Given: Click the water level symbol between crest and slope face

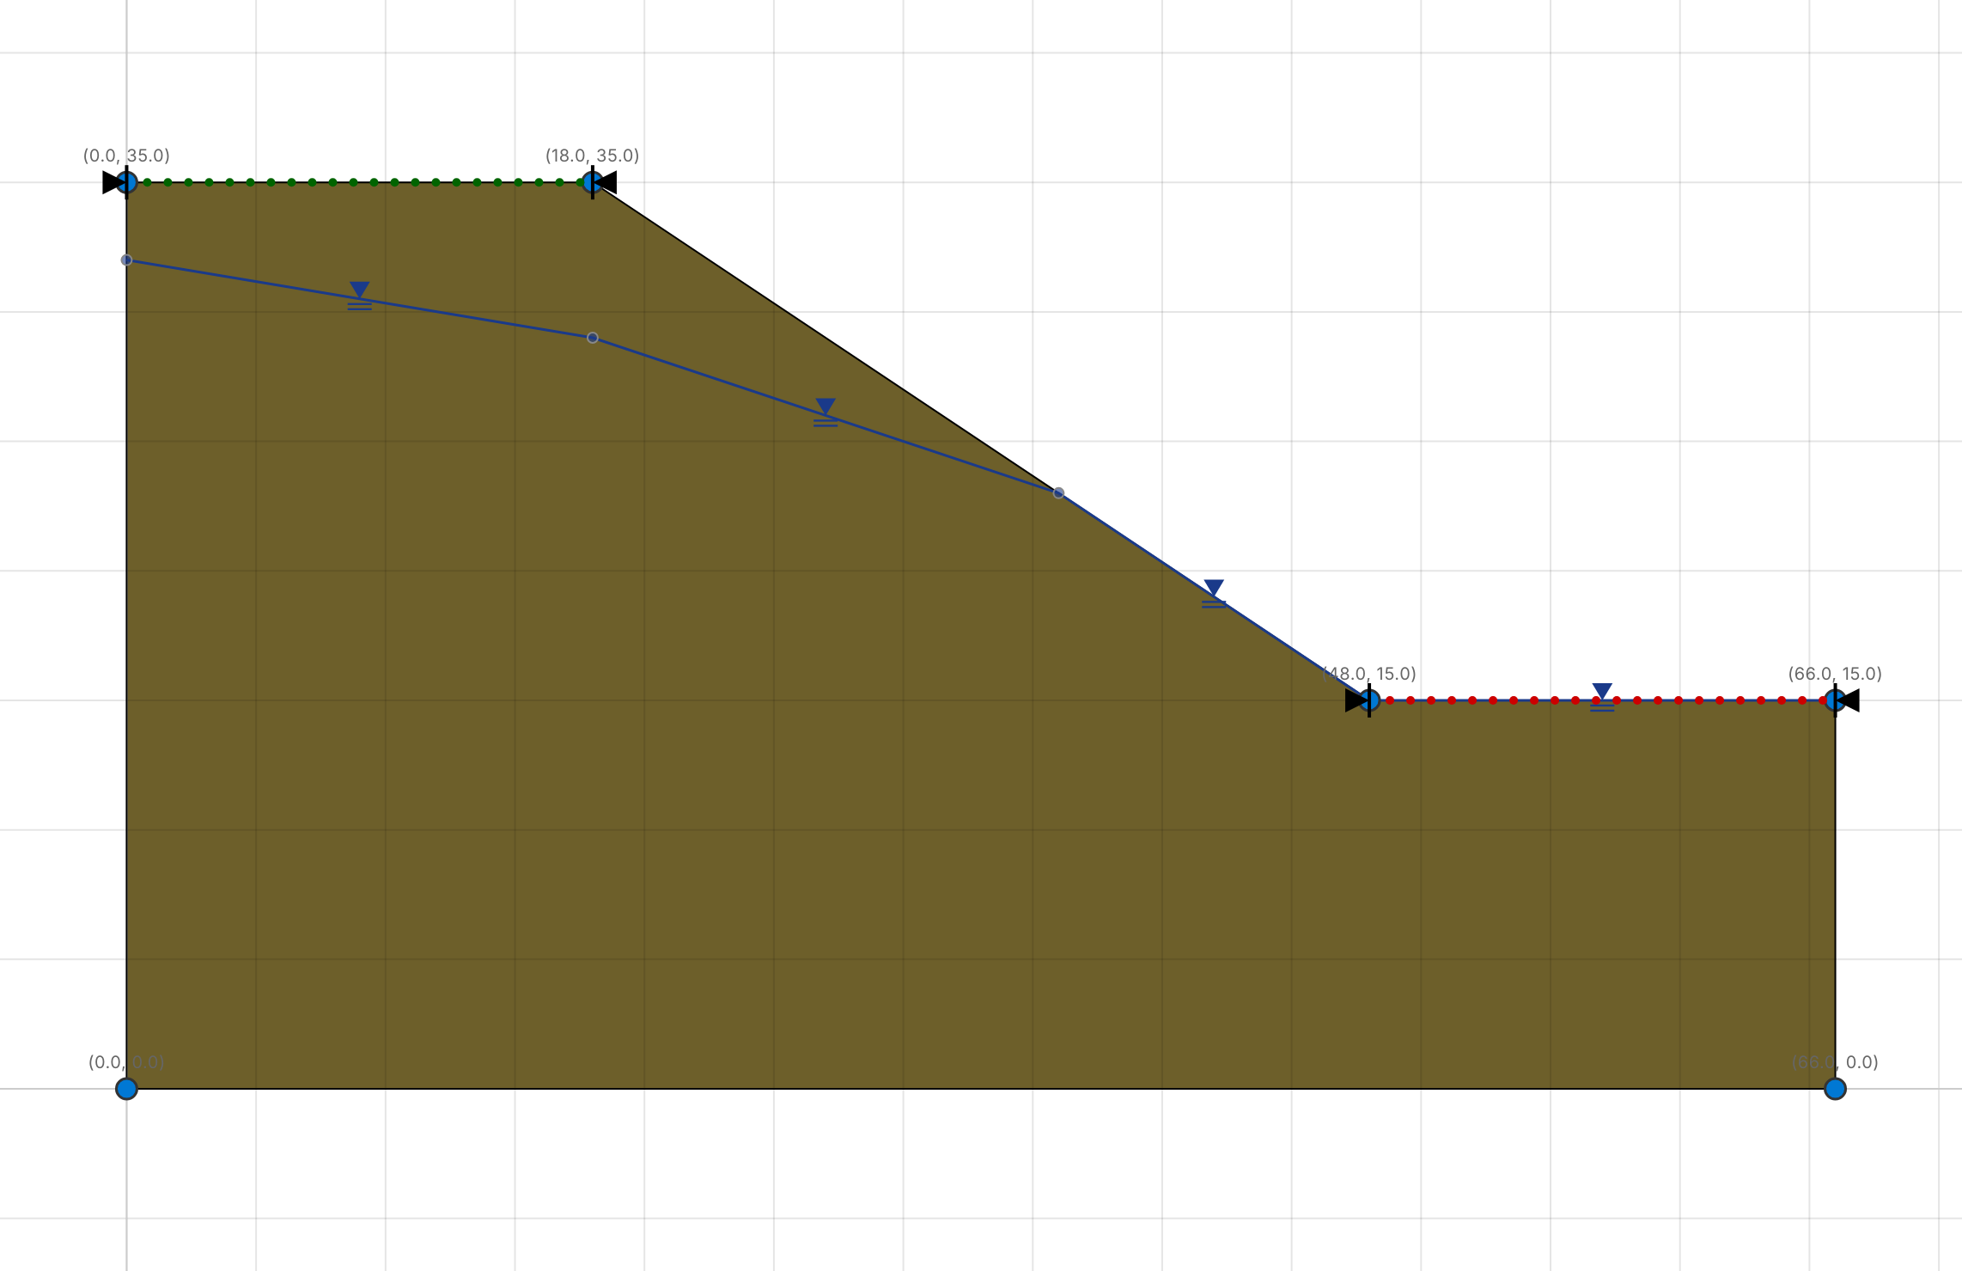Looking at the screenshot, I should point(826,412).
